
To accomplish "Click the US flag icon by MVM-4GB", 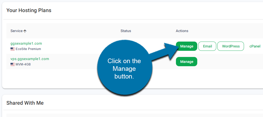I will tap(13, 64).
